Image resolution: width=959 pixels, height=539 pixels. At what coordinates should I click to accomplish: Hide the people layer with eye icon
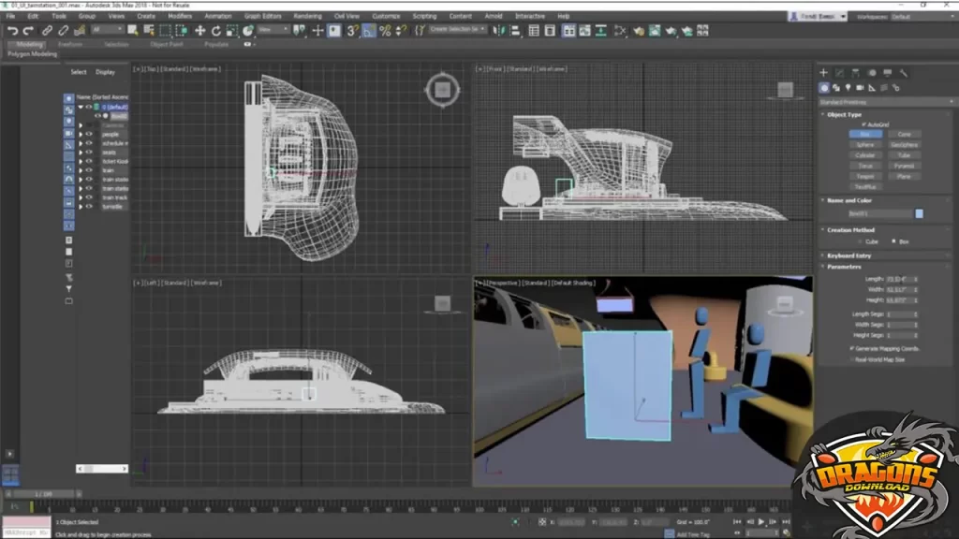[x=90, y=135]
